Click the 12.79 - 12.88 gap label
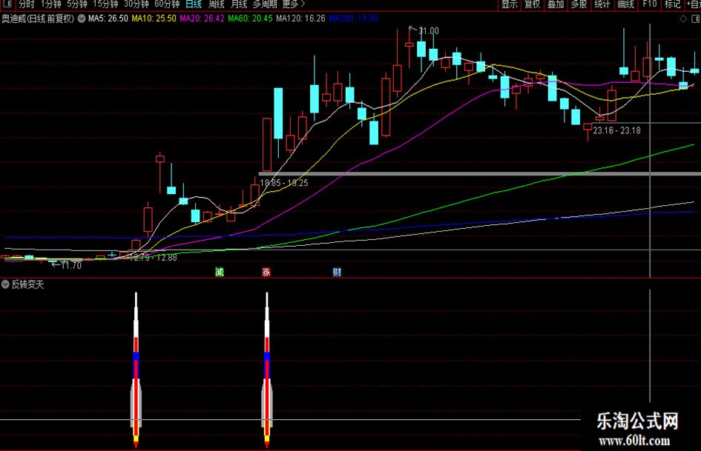 pos(154,258)
